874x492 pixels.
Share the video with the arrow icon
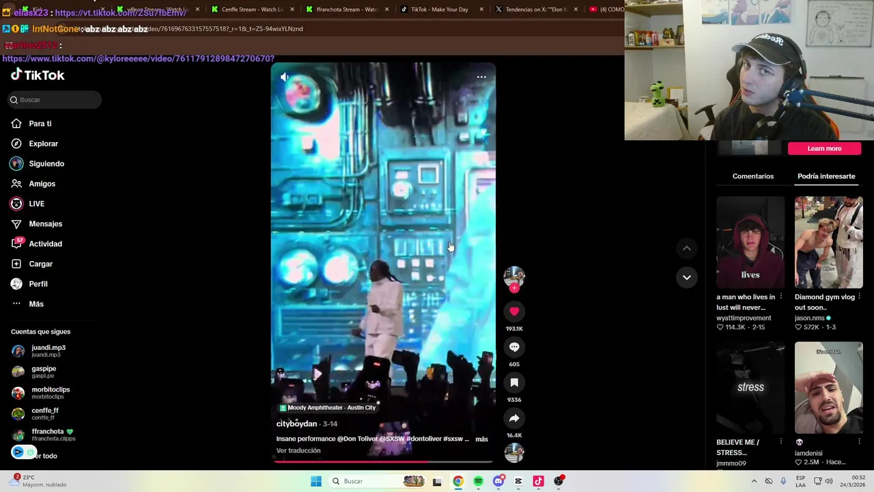[514, 418]
